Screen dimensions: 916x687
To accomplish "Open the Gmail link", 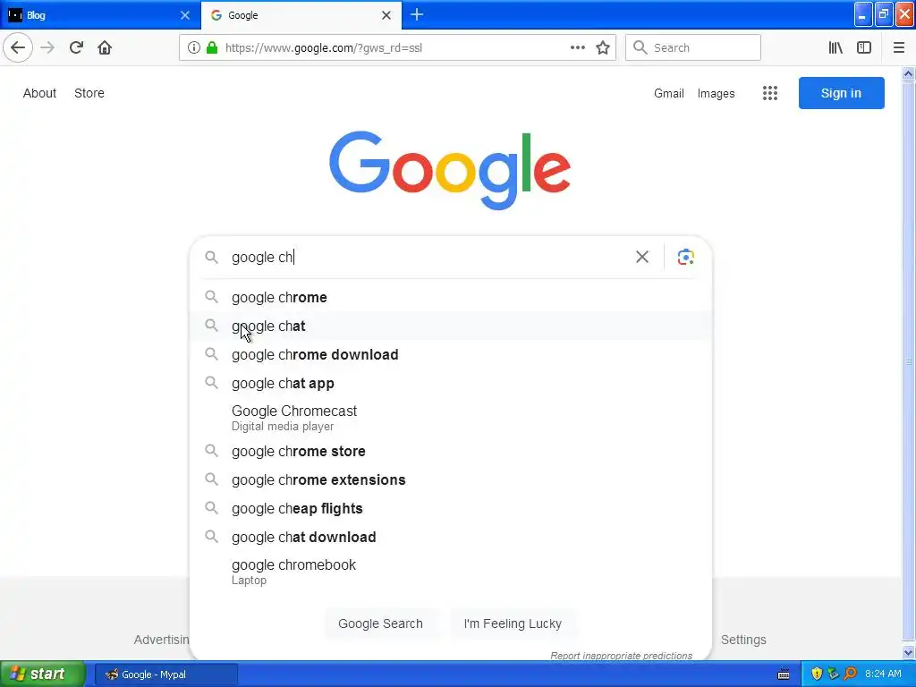I will 668,93.
